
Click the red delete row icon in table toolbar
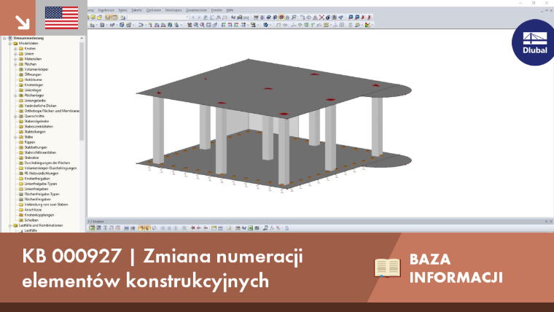coord(192,228)
